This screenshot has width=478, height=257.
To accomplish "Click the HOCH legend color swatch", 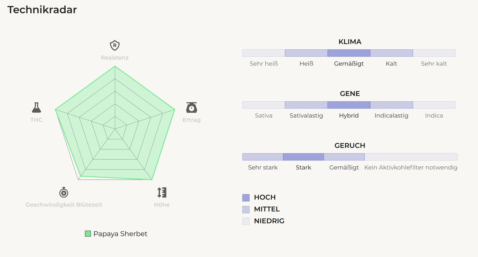I will pos(246,197).
